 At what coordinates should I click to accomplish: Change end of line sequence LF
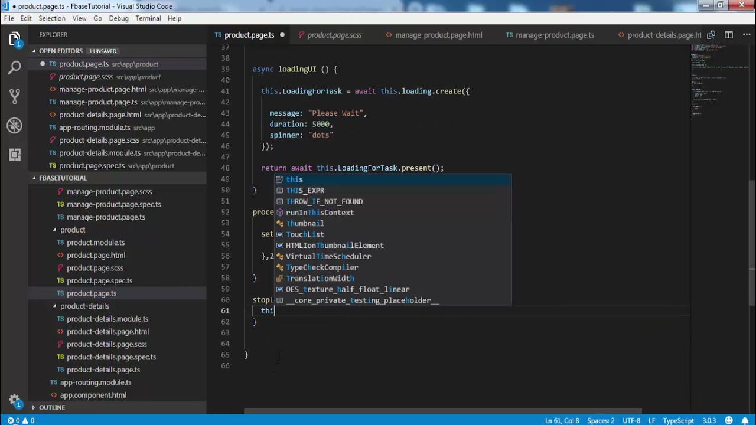[652, 421]
